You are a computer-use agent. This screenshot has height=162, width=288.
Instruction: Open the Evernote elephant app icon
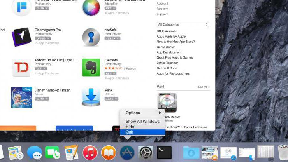pyautogui.click(x=91, y=67)
